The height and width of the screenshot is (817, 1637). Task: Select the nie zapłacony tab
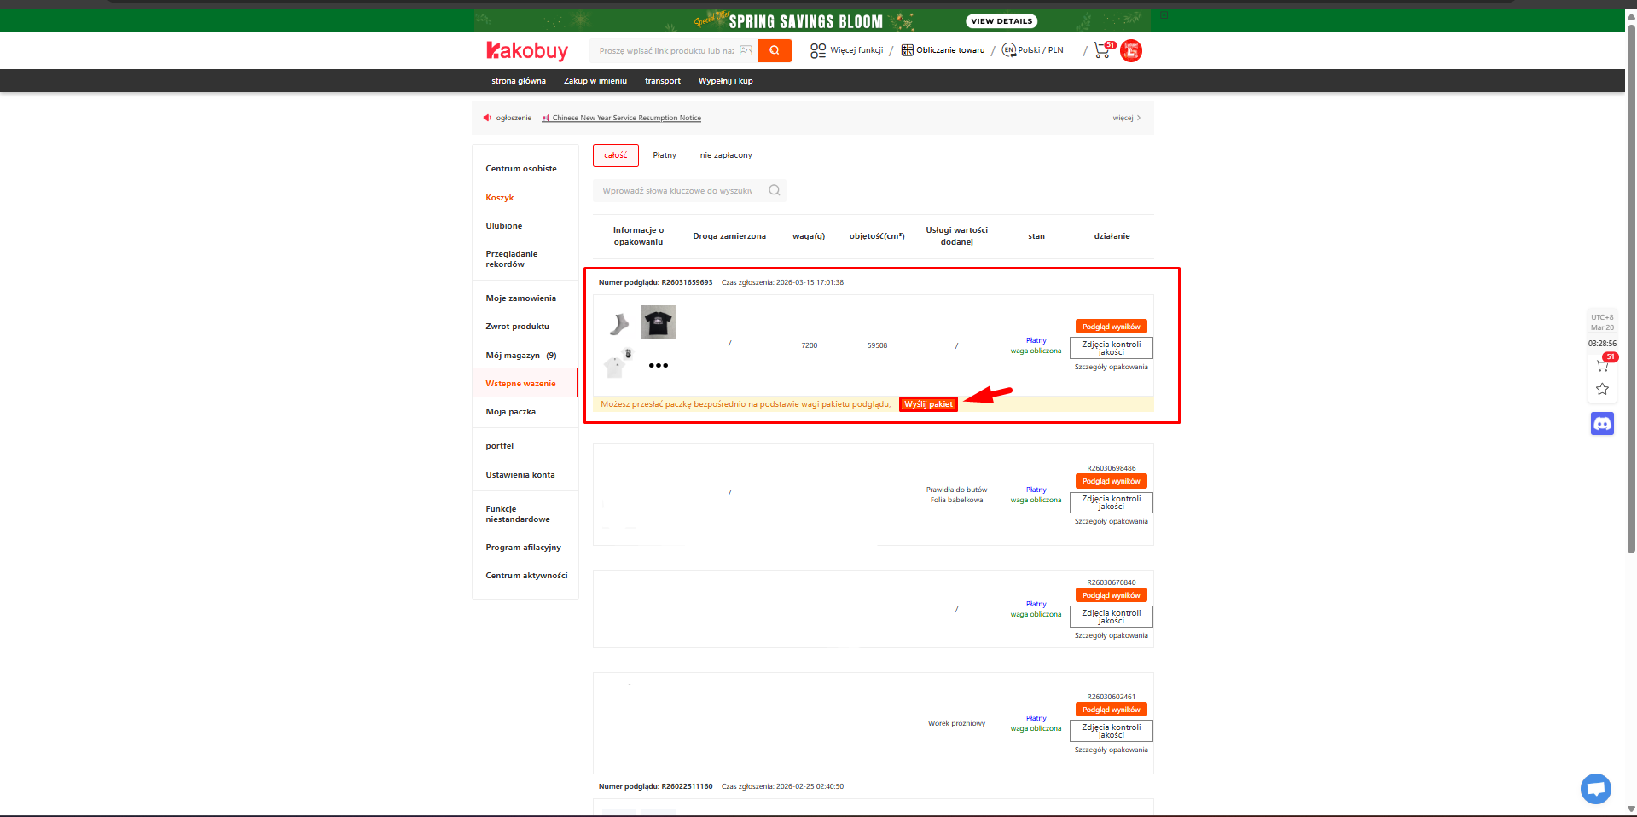(725, 155)
